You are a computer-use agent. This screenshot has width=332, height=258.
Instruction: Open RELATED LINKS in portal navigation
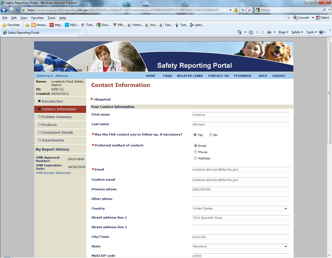[190, 76]
